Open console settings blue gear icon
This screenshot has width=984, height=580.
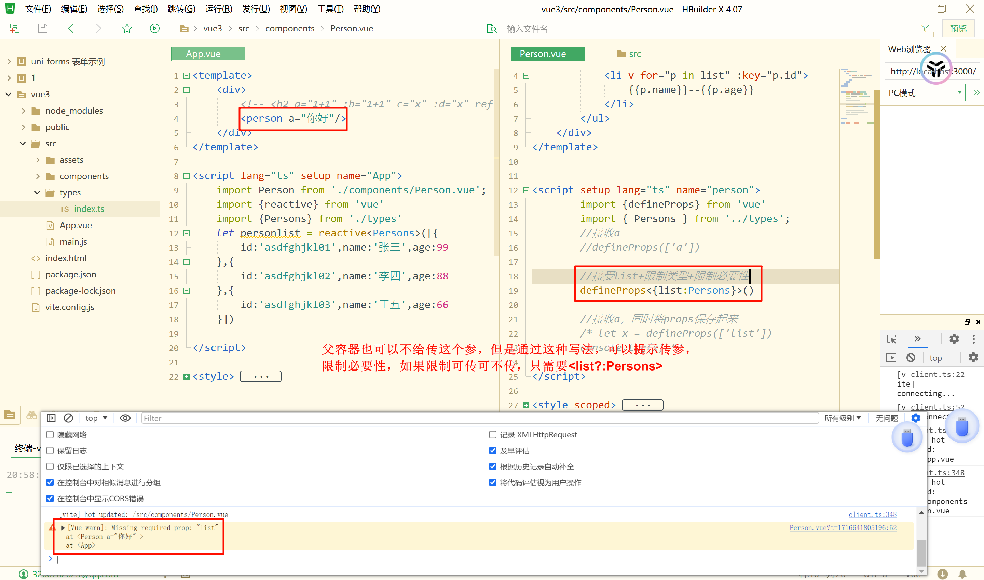(916, 418)
